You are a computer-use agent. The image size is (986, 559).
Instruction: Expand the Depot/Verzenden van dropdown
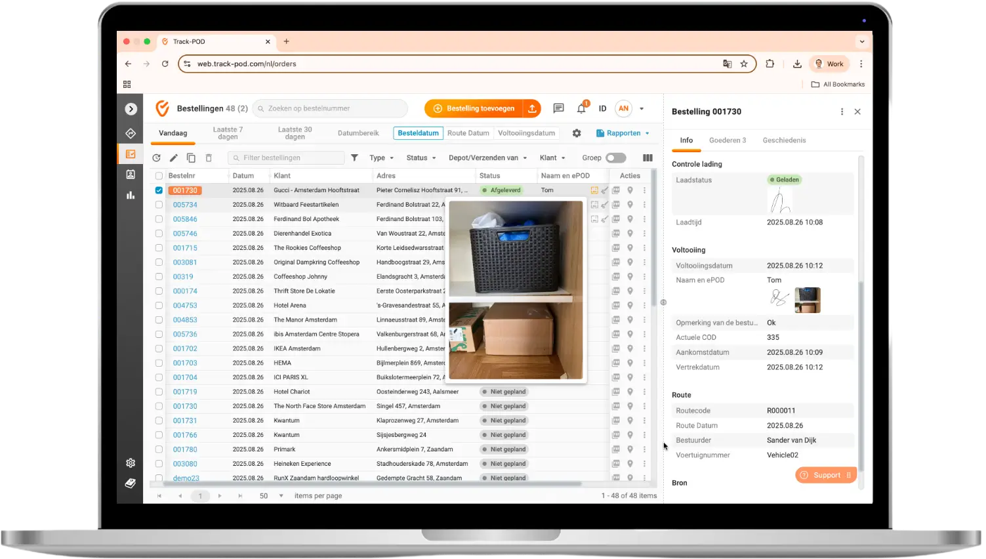[x=487, y=158]
